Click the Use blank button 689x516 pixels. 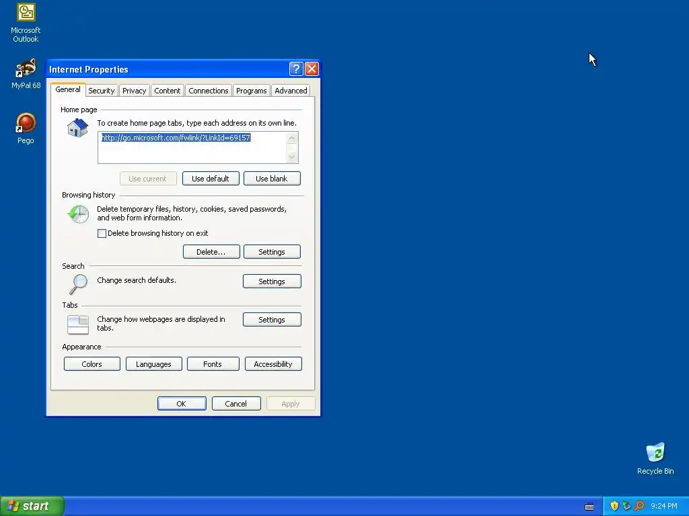click(x=272, y=179)
